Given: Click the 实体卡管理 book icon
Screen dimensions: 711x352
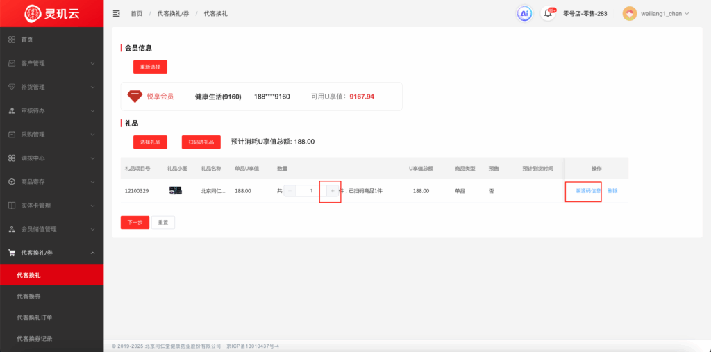Looking at the screenshot, I should point(12,206).
